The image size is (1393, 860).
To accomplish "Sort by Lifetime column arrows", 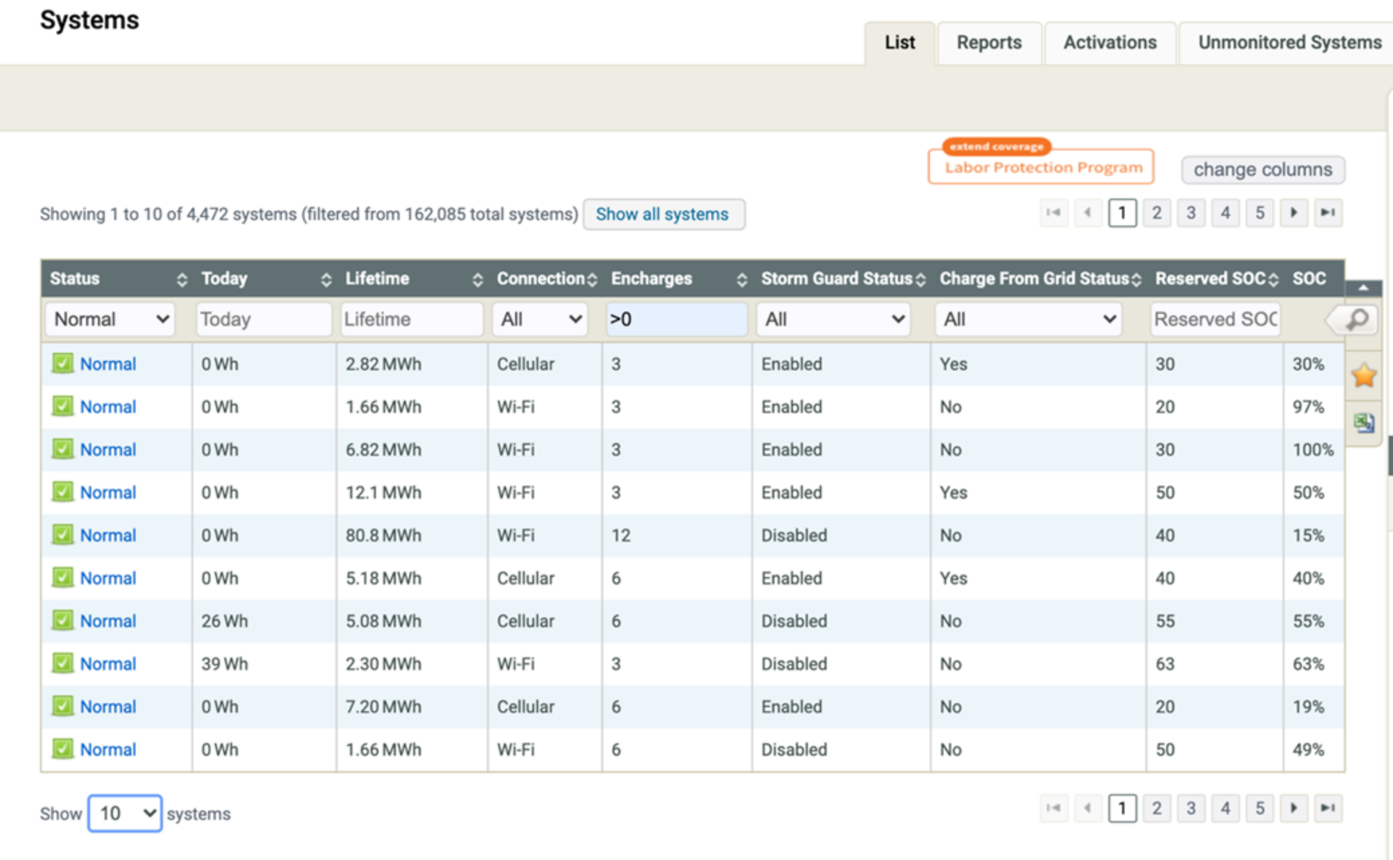I will pyautogui.click(x=477, y=279).
